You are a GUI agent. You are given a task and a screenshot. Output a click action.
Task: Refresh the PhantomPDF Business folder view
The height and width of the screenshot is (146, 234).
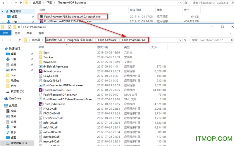[186, 3]
